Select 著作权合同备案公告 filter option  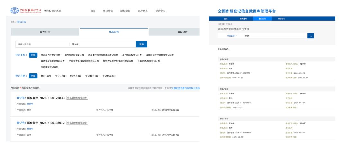pos(74,55)
